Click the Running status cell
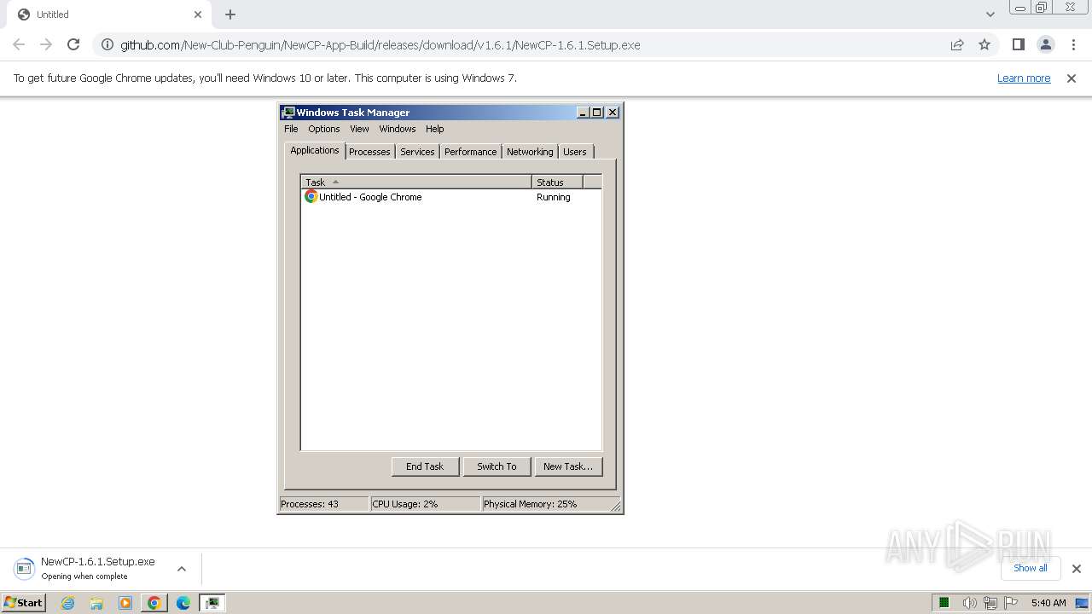Screen dimensions: 1092x614 point(554,197)
